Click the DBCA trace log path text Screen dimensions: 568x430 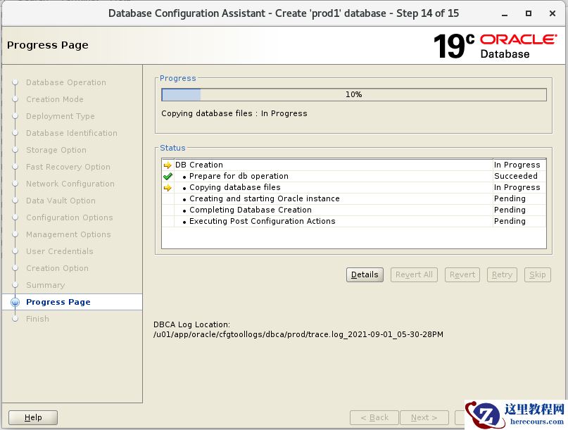click(298, 334)
